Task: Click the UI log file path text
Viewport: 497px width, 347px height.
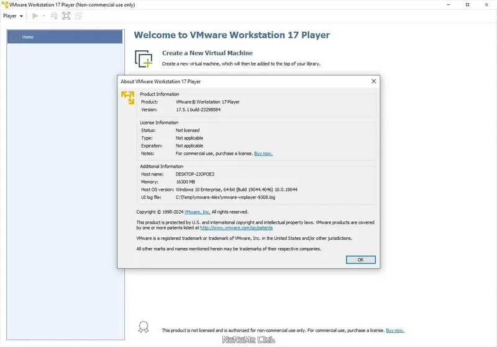Action: [226, 197]
